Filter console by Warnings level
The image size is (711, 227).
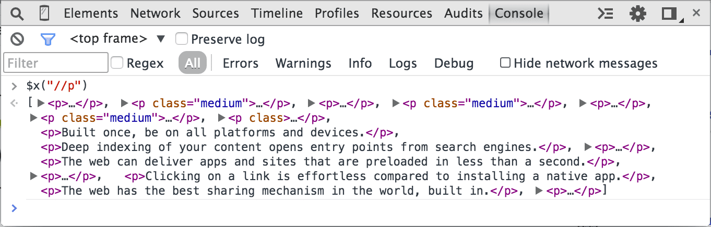(303, 64)
